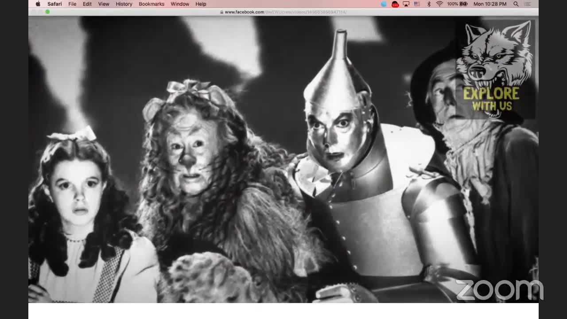The height and width of the screenshot is (319, 567).
Task: Open the View menu
Action: [x=104, y=4]
